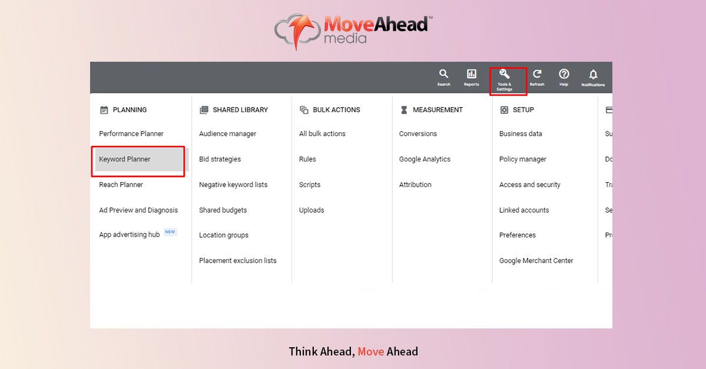
Task: Open the Notifications bell icon
Action: click(593, 74)
